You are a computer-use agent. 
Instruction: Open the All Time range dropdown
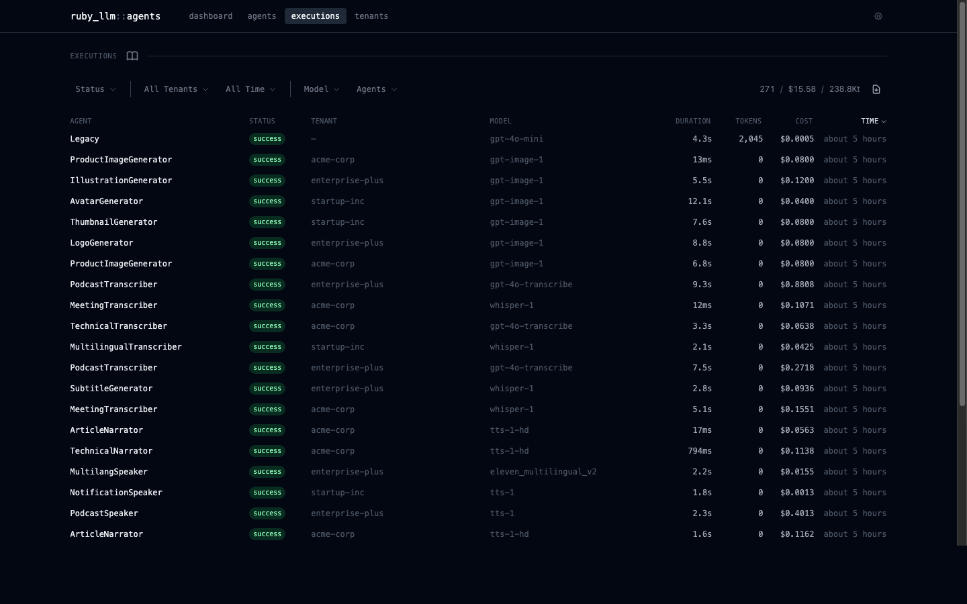(x=250, y=89)
